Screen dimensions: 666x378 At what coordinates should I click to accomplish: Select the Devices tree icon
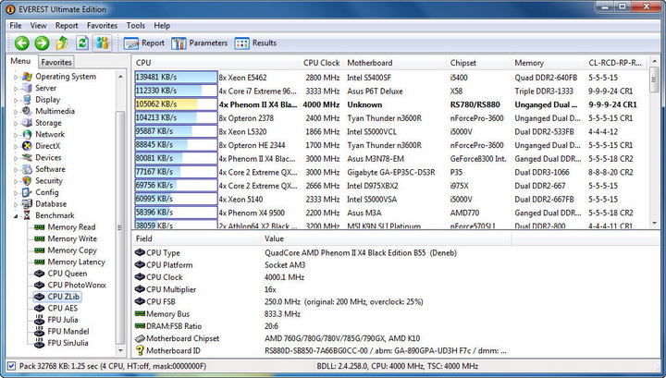click(27, 157)
